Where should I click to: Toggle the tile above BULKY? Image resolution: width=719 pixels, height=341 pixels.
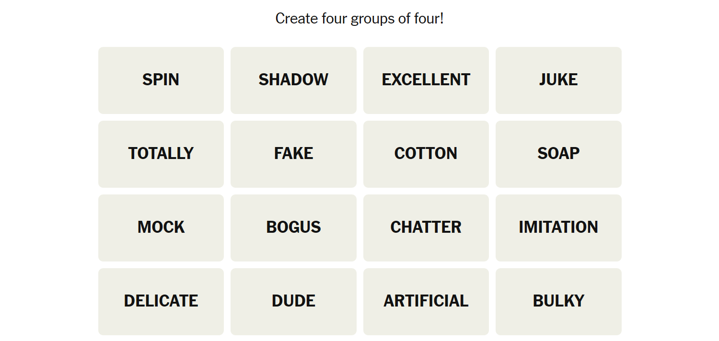[x=558, y=227]
